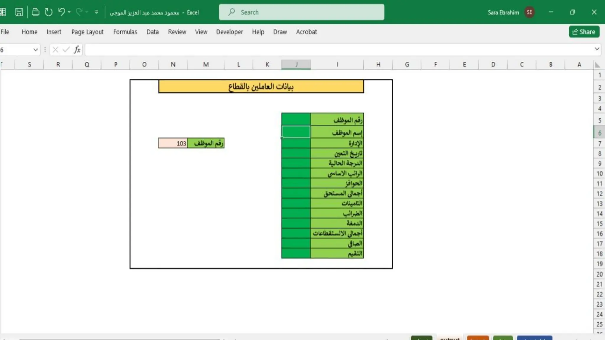The image size is (605, 340).
Task: Select the yellow title banner cell
Action: coord(261,87)
